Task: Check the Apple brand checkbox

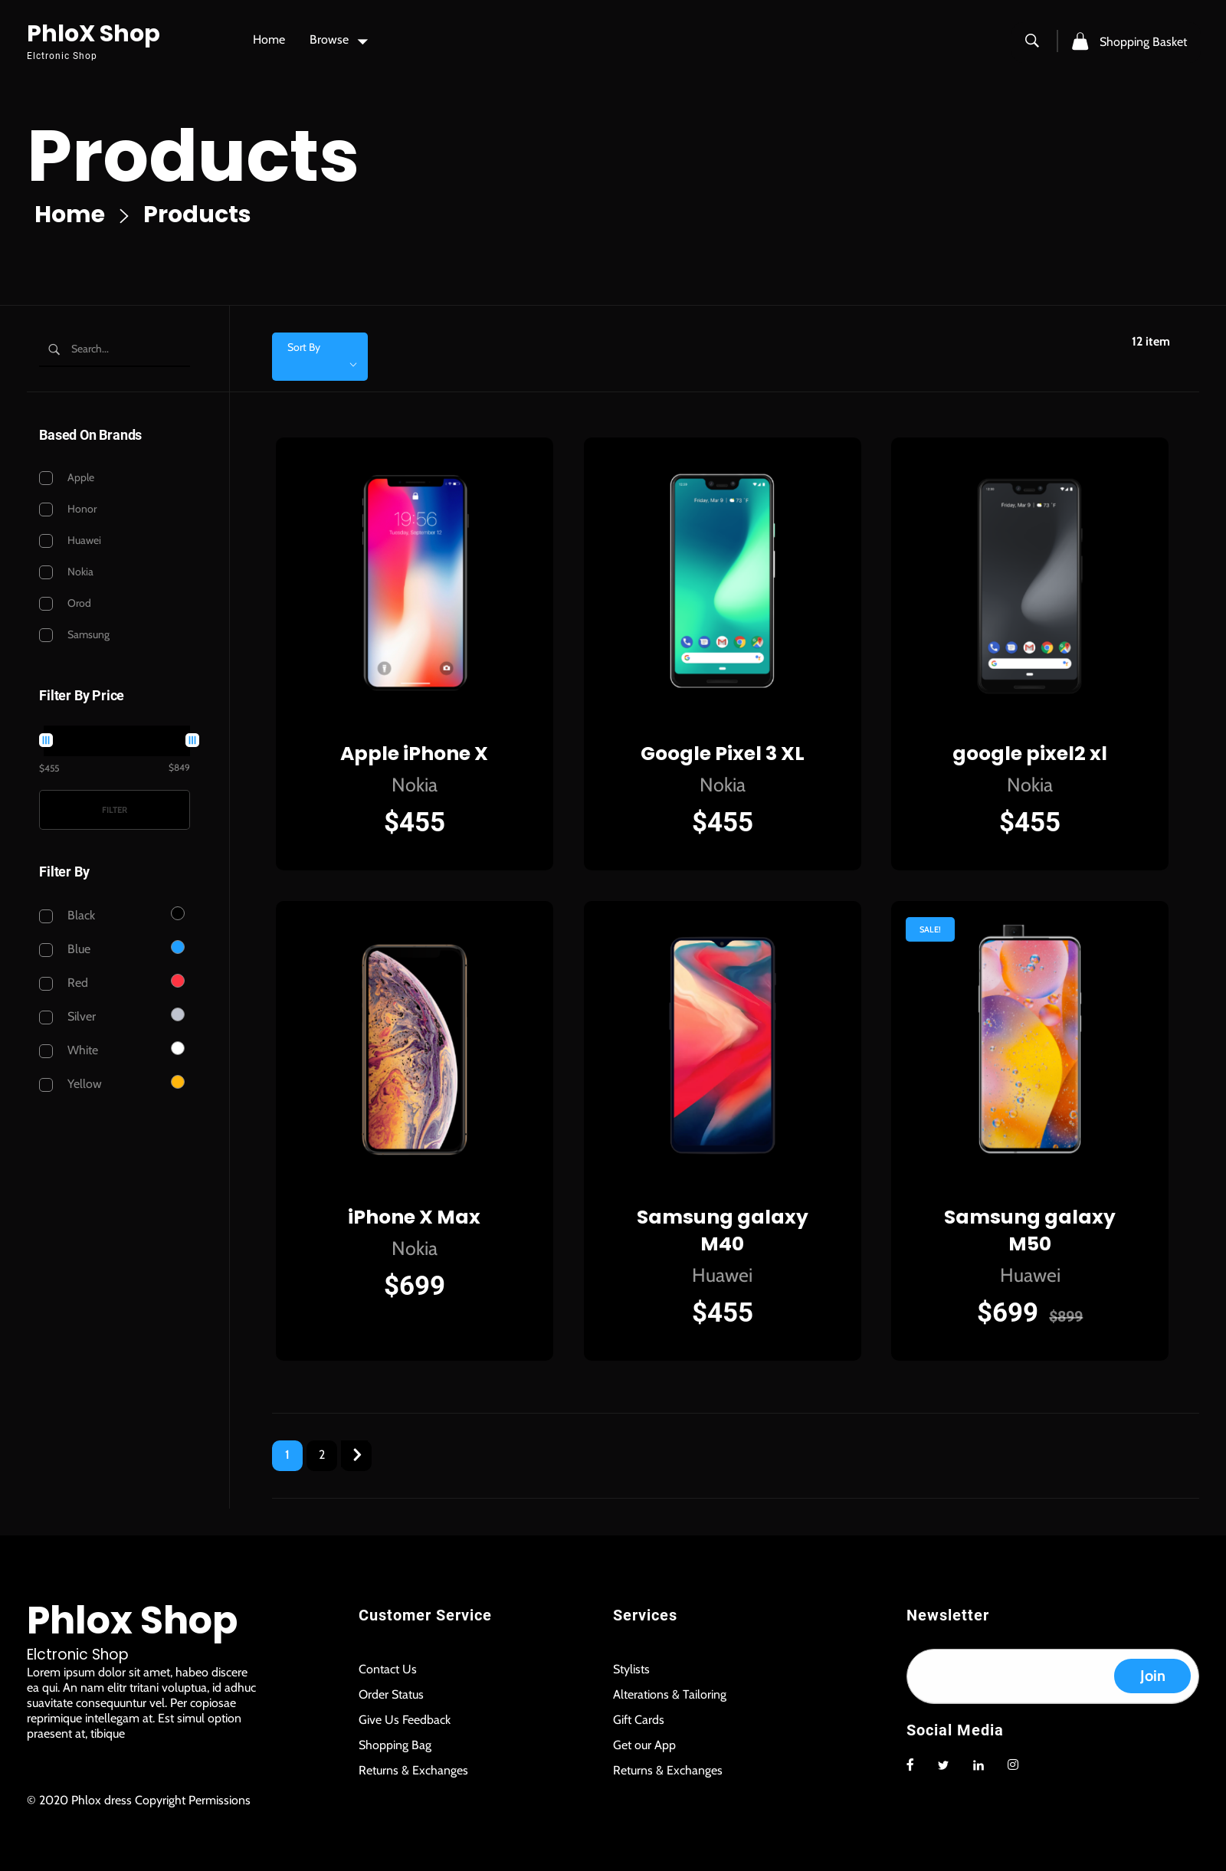Action: (47, 478)
